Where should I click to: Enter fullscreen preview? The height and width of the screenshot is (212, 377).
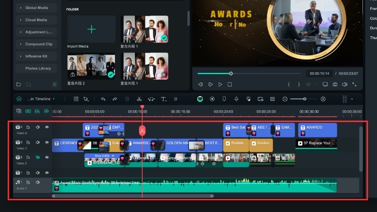(x=354, y=84)
